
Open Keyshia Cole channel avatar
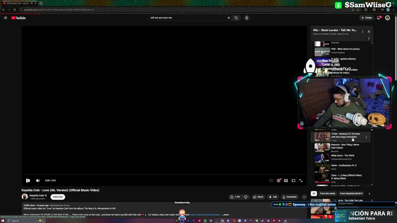(x=25, y=197)
